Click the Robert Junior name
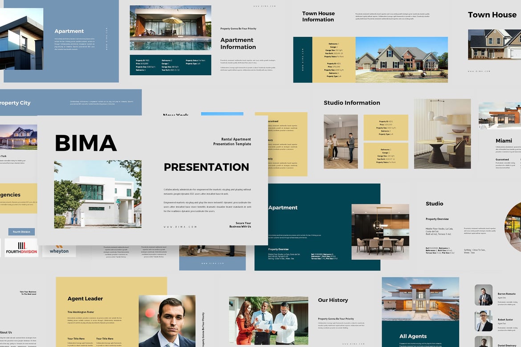Screen dimensions: 521x347 [505, 319]
